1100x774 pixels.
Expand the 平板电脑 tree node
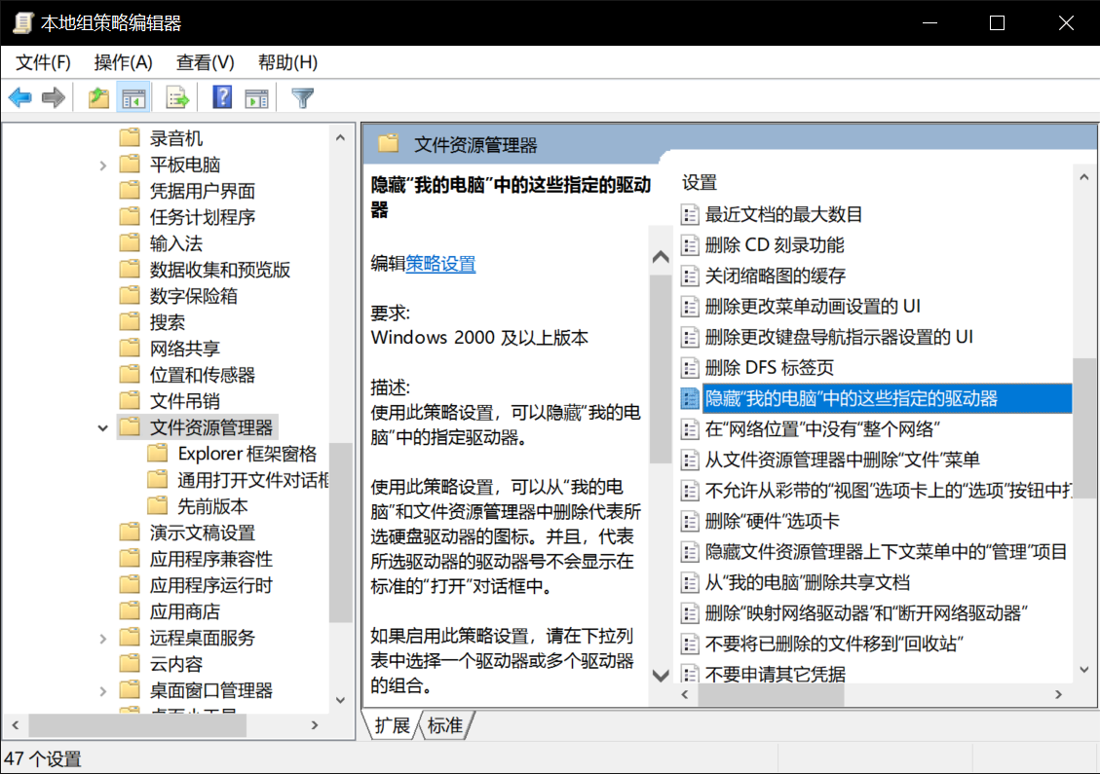pyautogui.click(x=103, y=166)
